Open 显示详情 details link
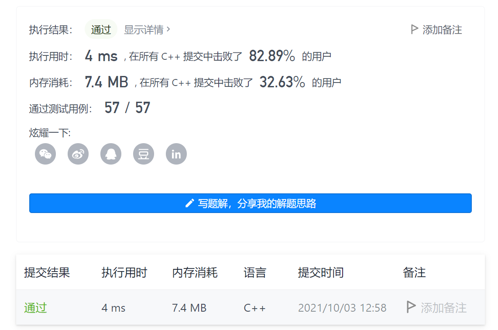 coord(144,30)
